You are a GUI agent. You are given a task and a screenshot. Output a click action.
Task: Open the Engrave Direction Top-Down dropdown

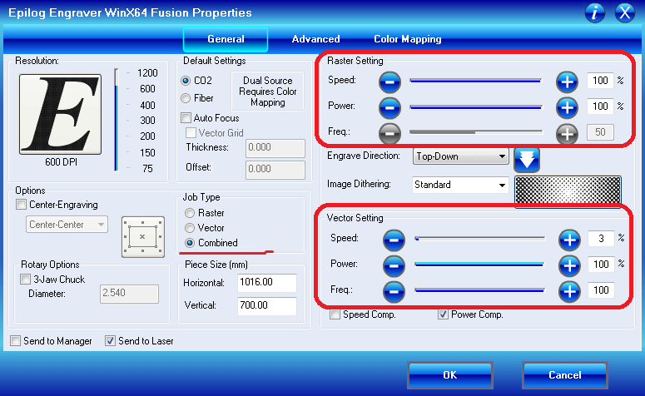(x=461, y=156)
